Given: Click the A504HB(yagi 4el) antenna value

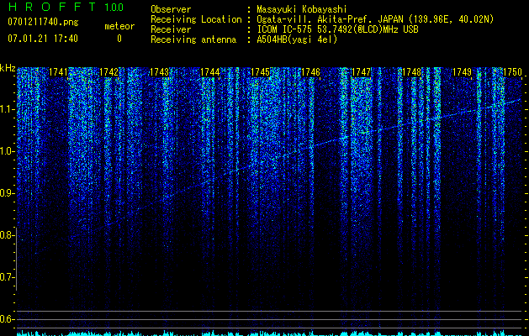Looking at the screenshot, I should 297,39.
